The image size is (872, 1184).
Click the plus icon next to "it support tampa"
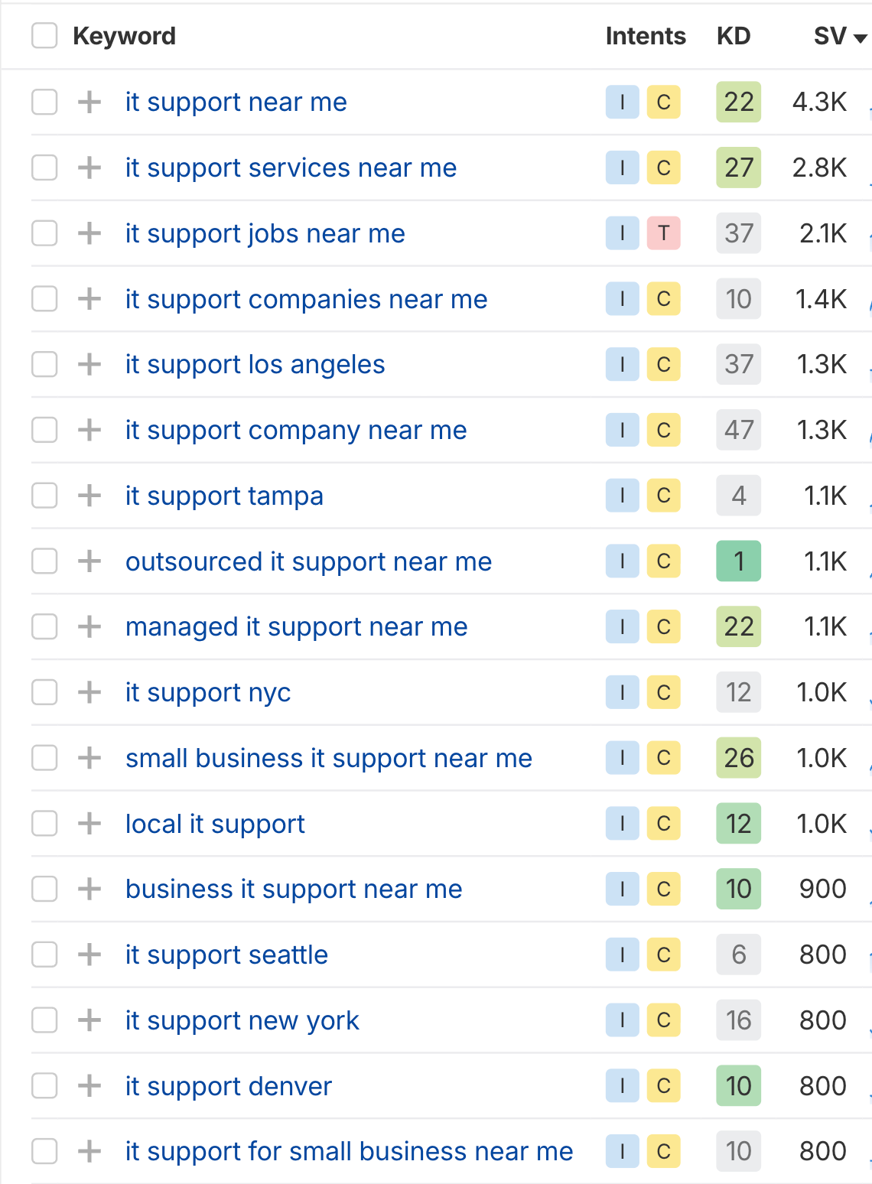tap(89, 496)
